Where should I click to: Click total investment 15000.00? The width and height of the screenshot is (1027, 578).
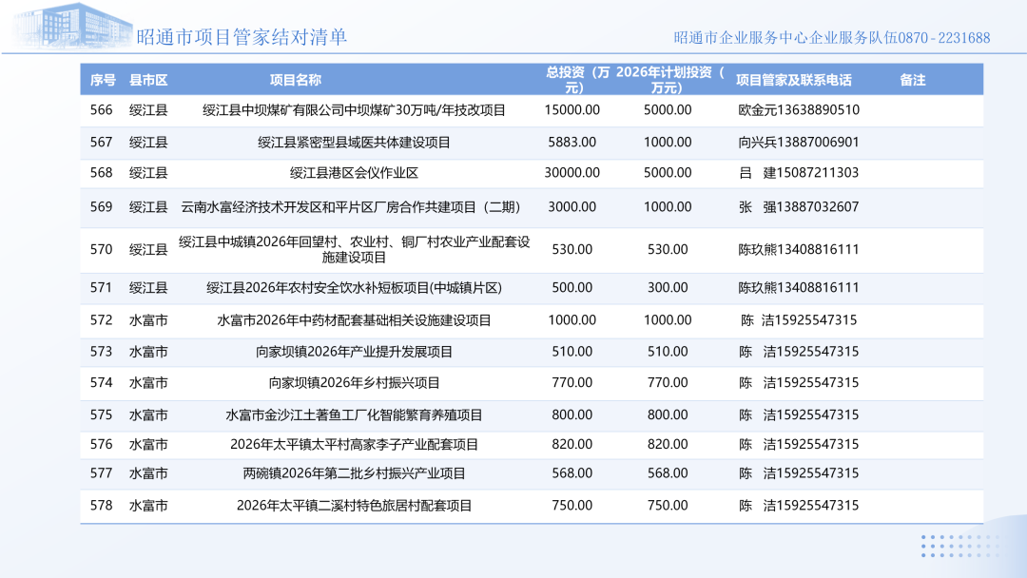[572, 110]
